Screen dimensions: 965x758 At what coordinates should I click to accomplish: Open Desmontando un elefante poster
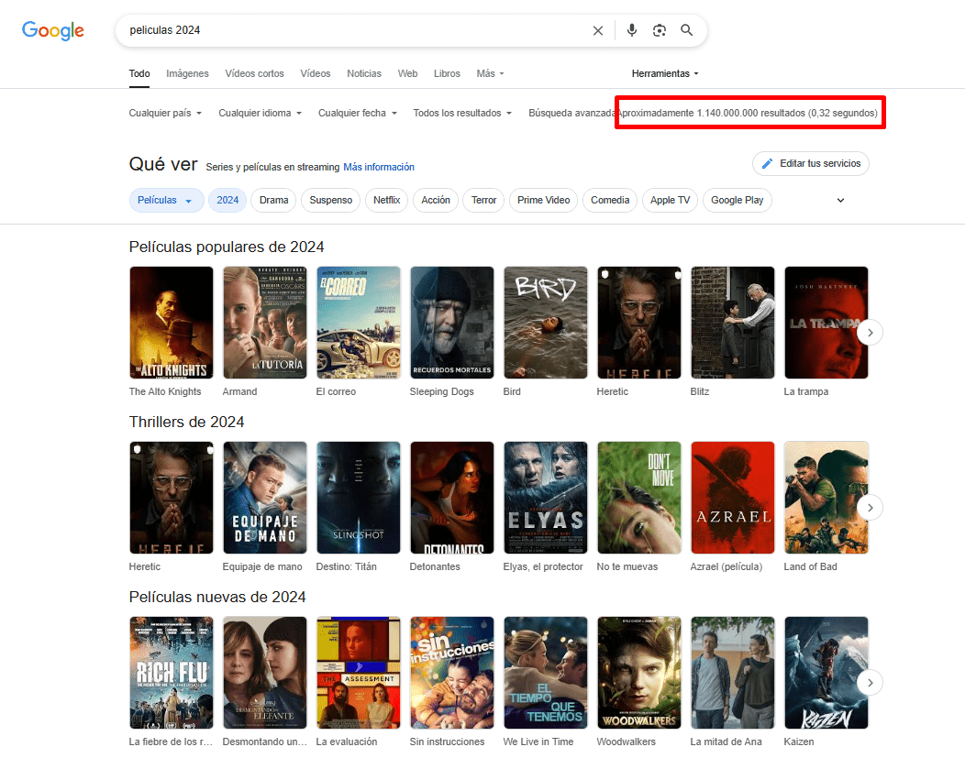[x=265, y=673]
